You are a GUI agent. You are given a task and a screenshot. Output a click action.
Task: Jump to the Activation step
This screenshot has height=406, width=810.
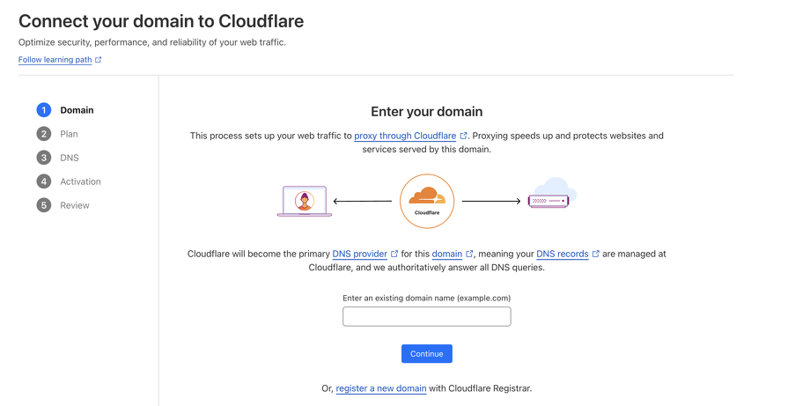80,181
